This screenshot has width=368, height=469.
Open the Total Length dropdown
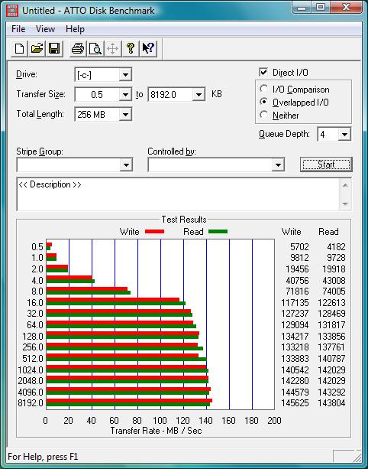125,114
